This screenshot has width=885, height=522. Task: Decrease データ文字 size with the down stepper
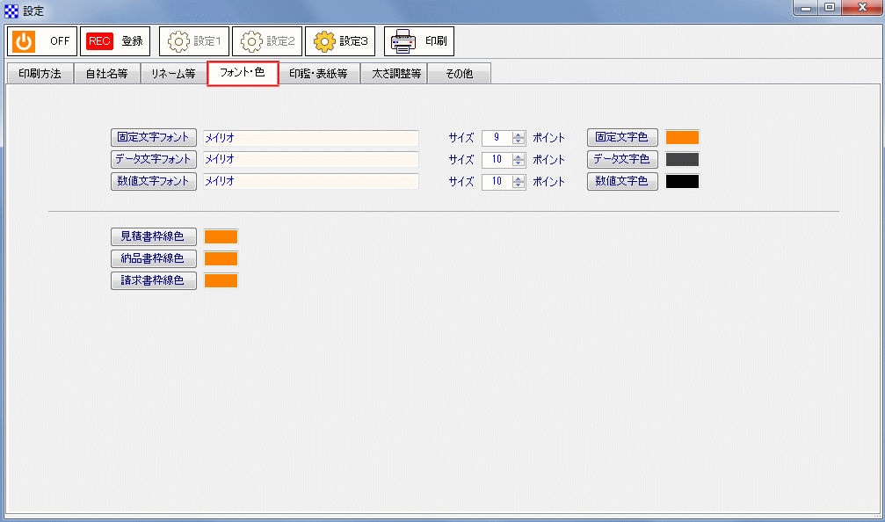519,163
